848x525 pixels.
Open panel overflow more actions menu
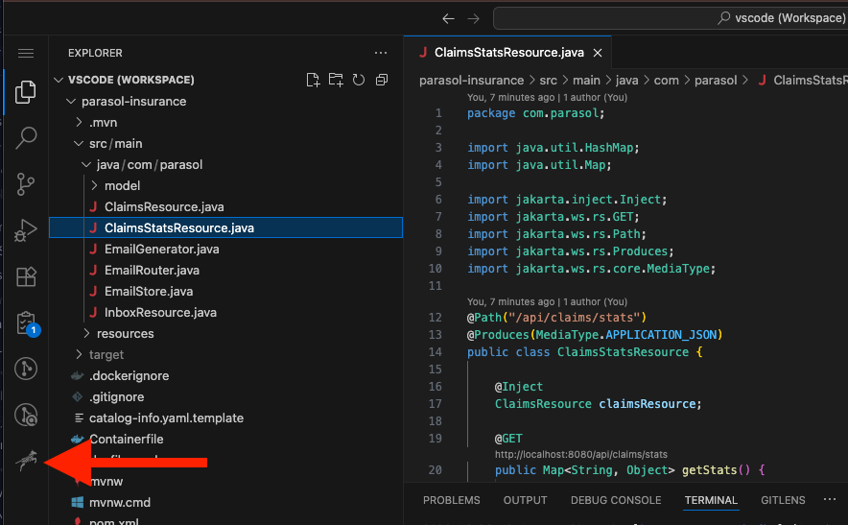click(x=830, y=499)
